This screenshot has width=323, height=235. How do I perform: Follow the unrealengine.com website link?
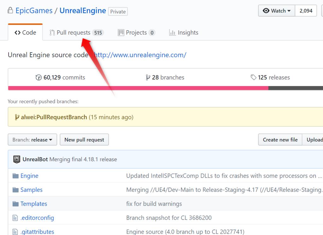(140, 55)
